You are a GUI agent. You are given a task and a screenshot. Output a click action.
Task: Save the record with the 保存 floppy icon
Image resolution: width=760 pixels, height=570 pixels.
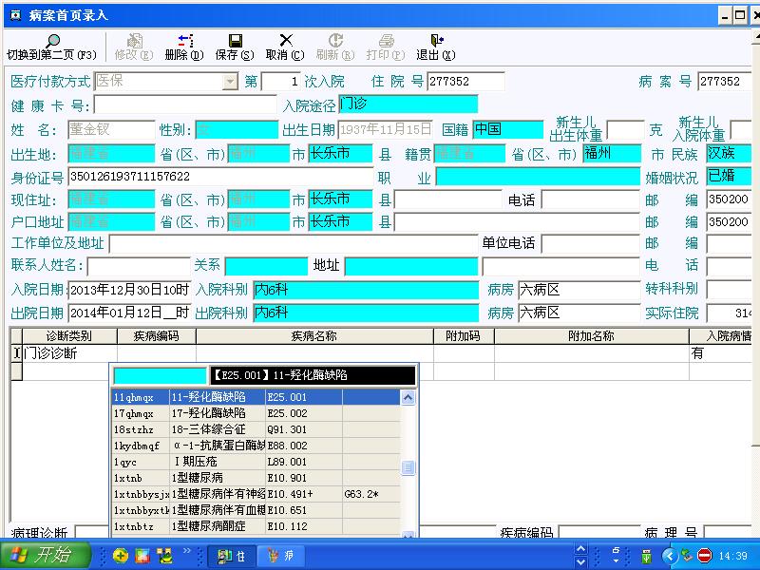(235, 41)
